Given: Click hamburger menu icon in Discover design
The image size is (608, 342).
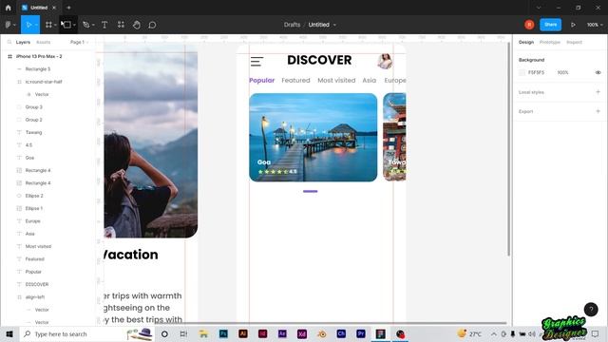Looking at the screenshot, I should point(256,61).
